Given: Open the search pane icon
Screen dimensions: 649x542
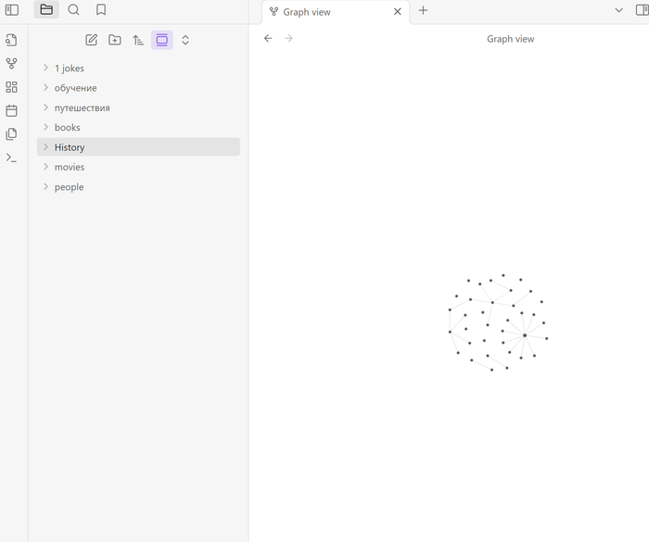Looking at the screenshot, I should point(73,10).
